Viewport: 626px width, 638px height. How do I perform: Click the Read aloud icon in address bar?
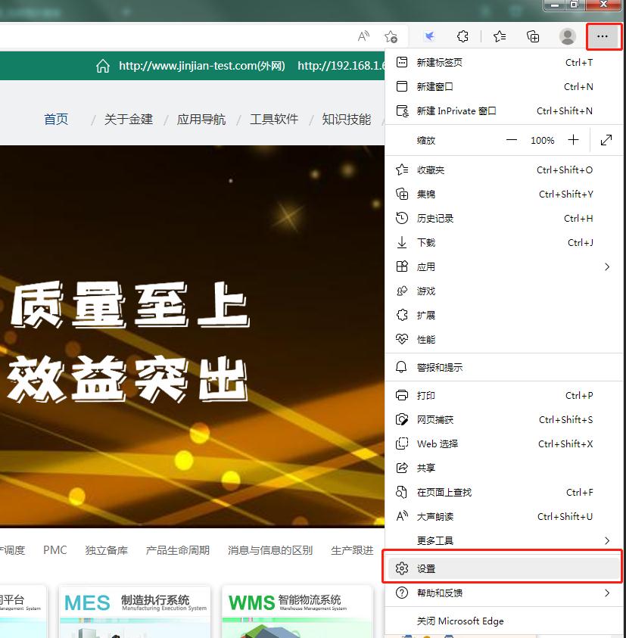click(363, 36)
